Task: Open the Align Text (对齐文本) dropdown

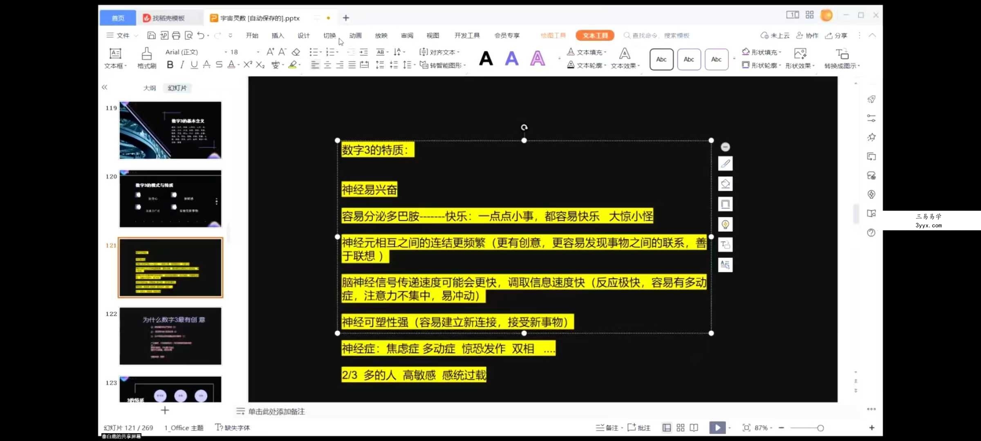Action: [x=440, y=52]
